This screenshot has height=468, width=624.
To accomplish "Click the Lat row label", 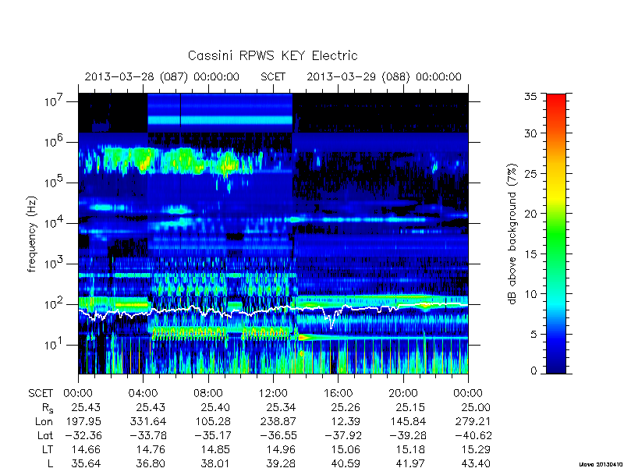I will (x=45, y=435).
